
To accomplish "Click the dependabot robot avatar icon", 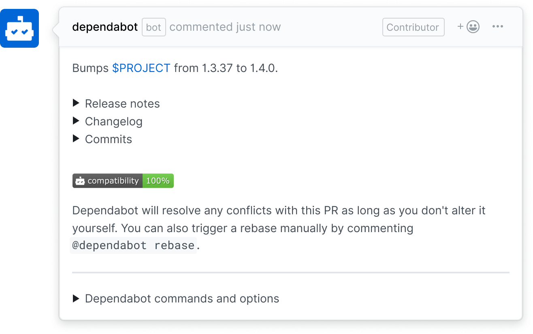I will coord(19,28).
